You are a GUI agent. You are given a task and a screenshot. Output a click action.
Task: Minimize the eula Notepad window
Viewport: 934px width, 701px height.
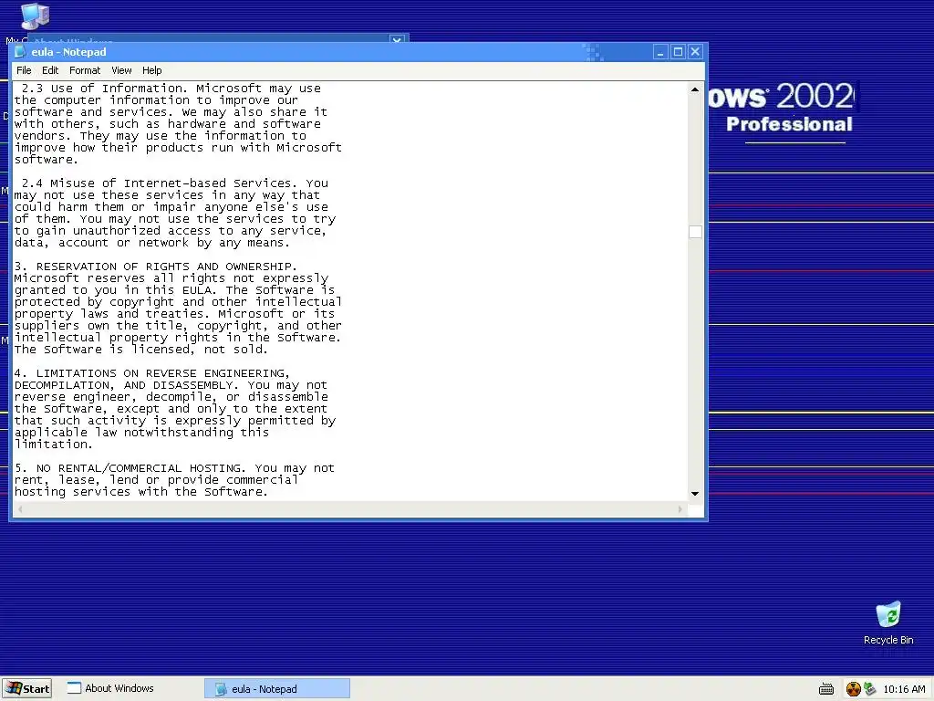[660, 52]
